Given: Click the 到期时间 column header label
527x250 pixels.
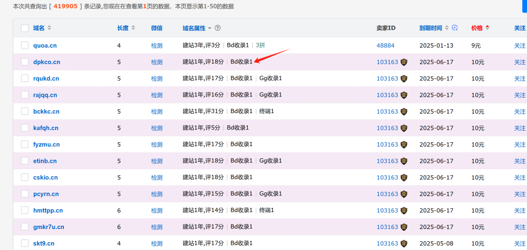Looking at the screenshot, I should 430,28.
